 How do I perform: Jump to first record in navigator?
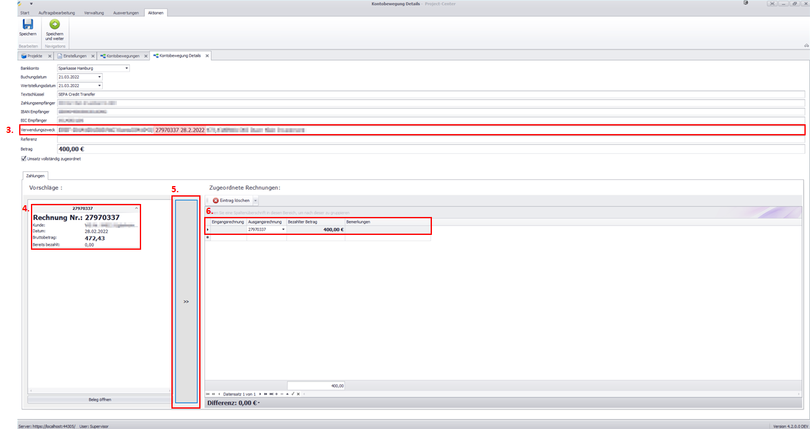[209, 394]
